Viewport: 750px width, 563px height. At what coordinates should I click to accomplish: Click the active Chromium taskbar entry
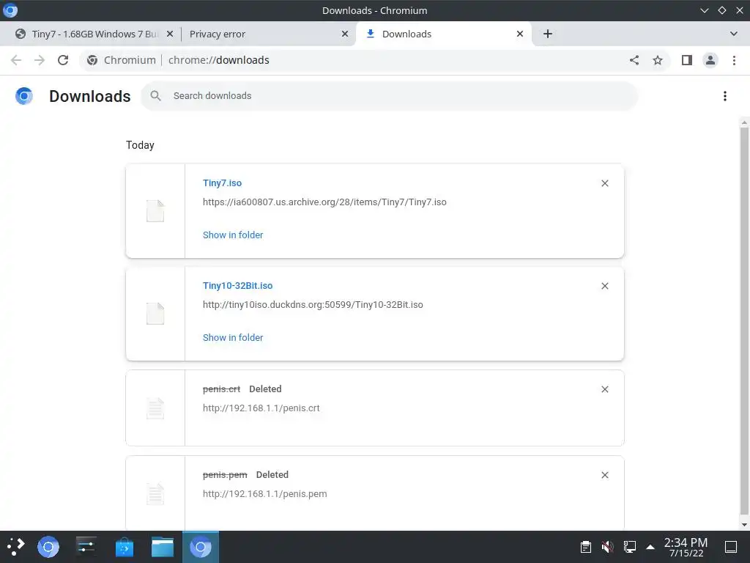(201, 547)
